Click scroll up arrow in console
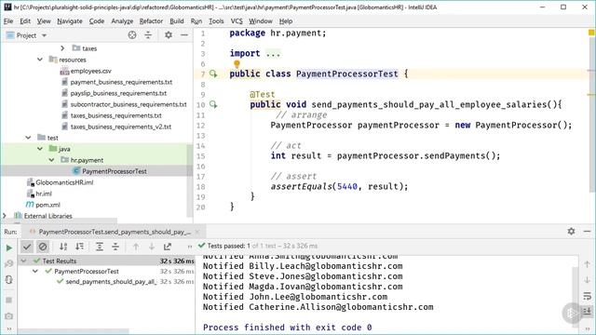Screen dimensions: 596x335 coord(588,264)
